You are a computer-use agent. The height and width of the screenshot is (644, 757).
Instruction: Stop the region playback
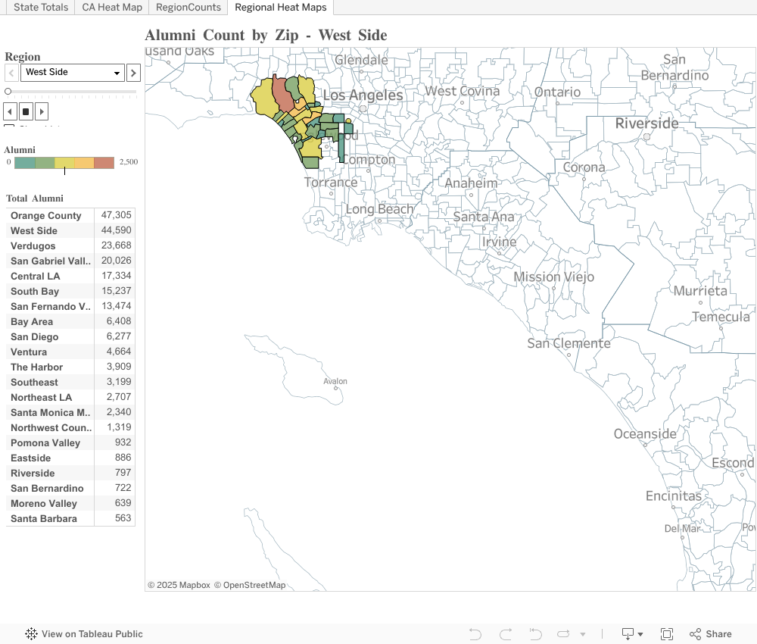(26, 111)
